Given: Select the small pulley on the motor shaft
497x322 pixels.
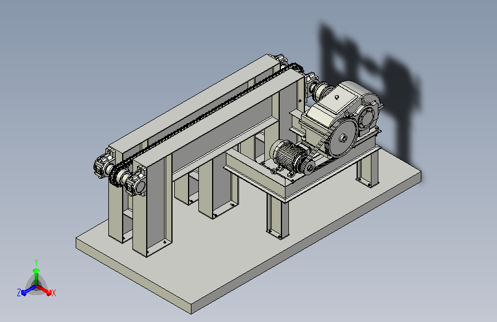Looking at the screenshot, I should coord(310,168).
